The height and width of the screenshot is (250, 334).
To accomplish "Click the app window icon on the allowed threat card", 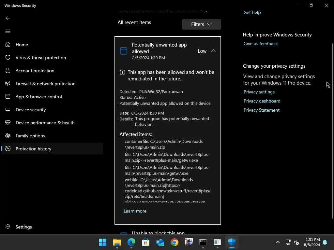I will [124, 51].
